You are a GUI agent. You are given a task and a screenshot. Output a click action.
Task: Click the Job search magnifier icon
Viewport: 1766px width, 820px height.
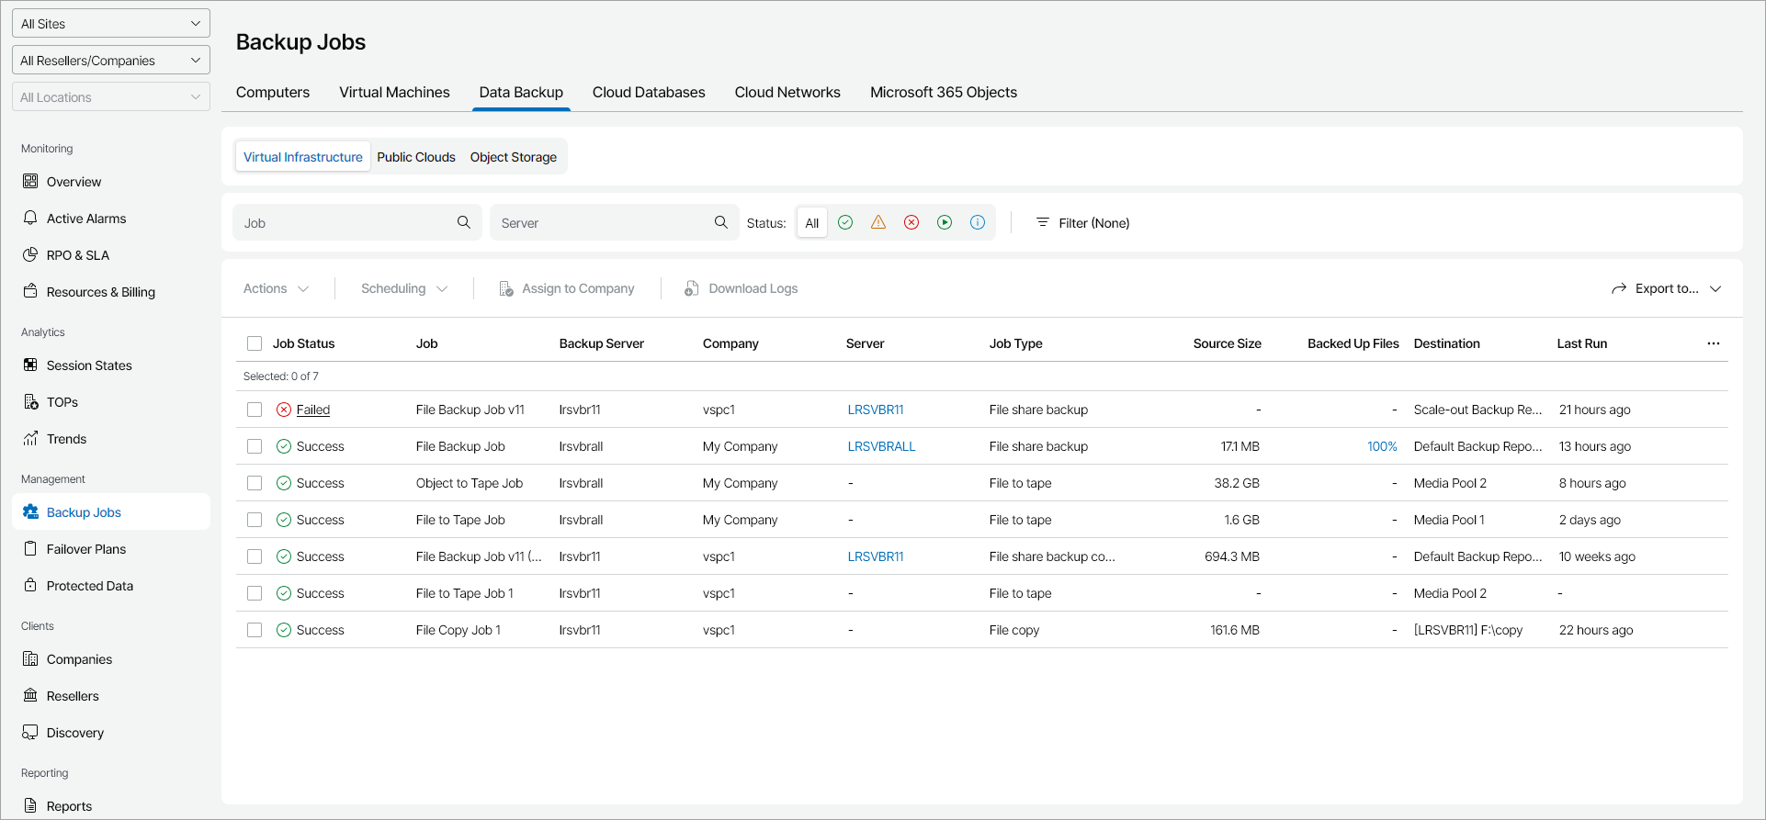pos(464,222)
